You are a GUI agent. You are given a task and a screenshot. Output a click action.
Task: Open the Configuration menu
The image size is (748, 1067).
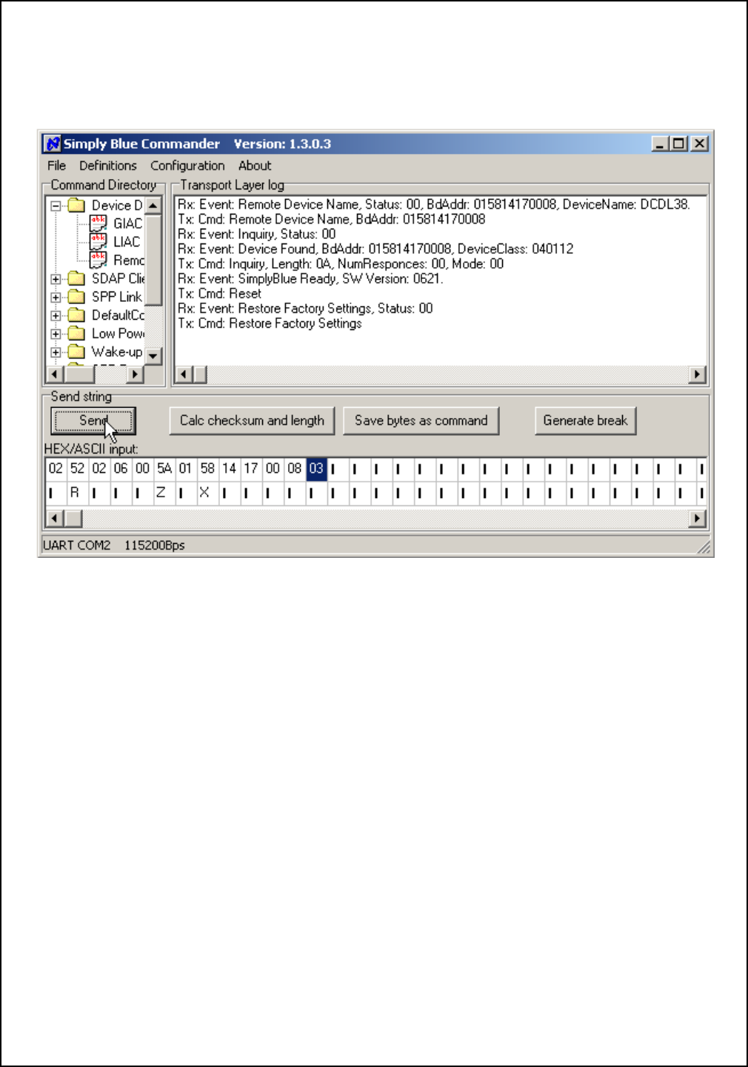(187, 166)
